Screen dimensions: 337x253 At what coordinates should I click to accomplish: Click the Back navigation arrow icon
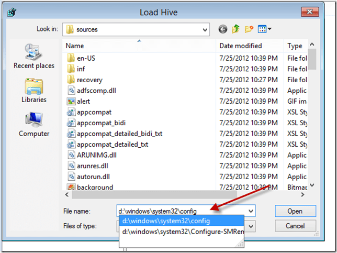tap(223, 29)
